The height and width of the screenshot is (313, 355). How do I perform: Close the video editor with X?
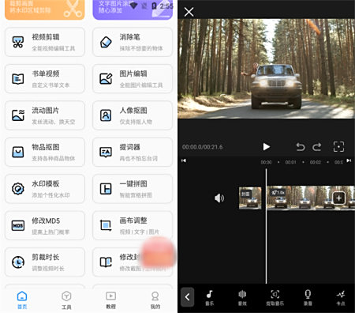tap(189, 12)
